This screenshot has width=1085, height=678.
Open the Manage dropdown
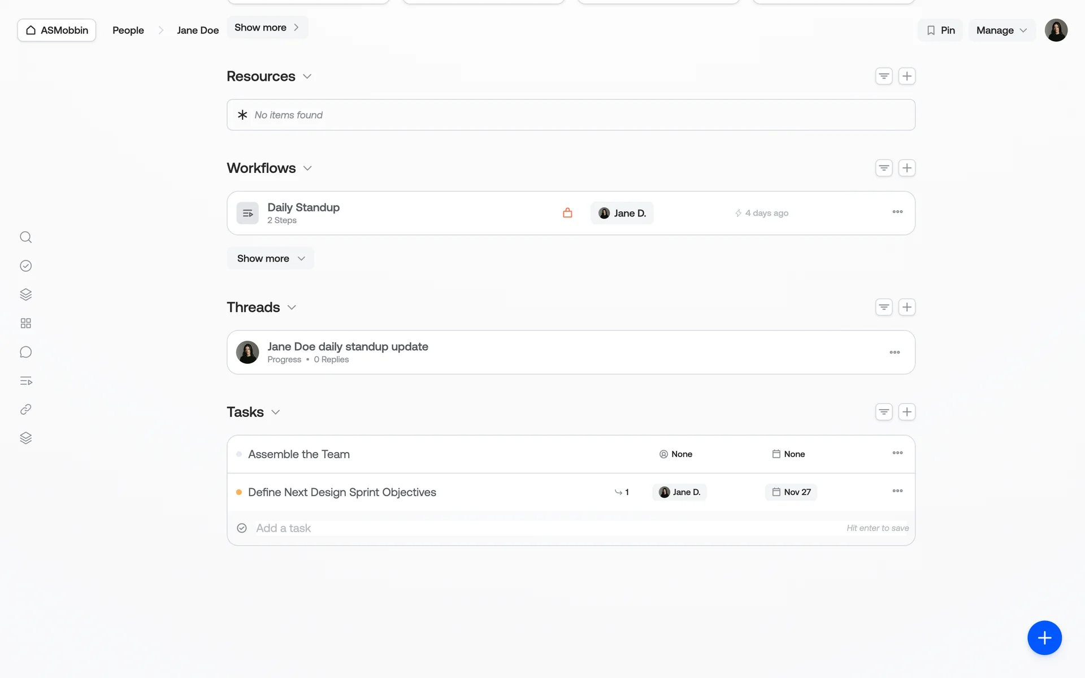point(1001,31)
